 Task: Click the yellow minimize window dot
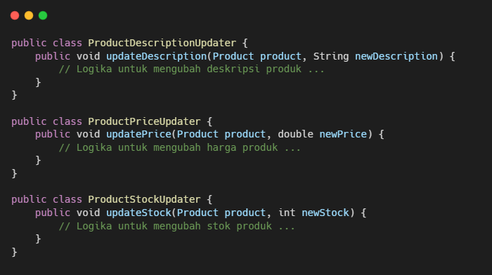point(29,15)
